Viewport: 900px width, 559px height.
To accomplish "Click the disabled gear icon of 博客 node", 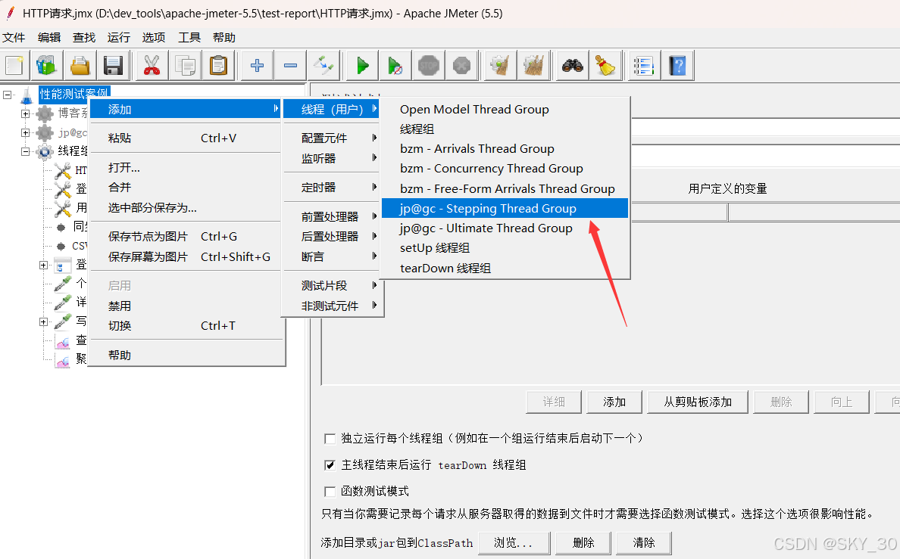I will click(45, 113).
